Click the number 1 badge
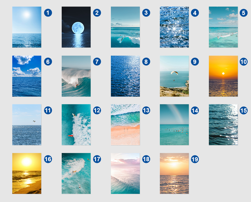Screen dimensions: 251x202 pos(48,13)
